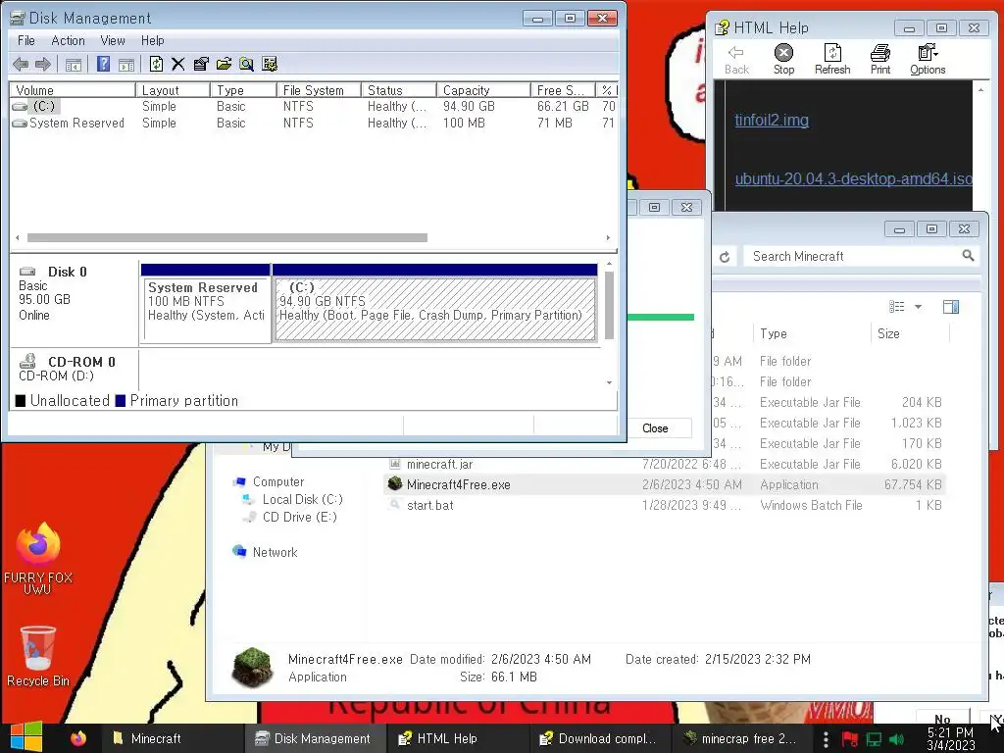Toggle the action pane toolbar icon
1004x753 pixels.
[126, 64]
